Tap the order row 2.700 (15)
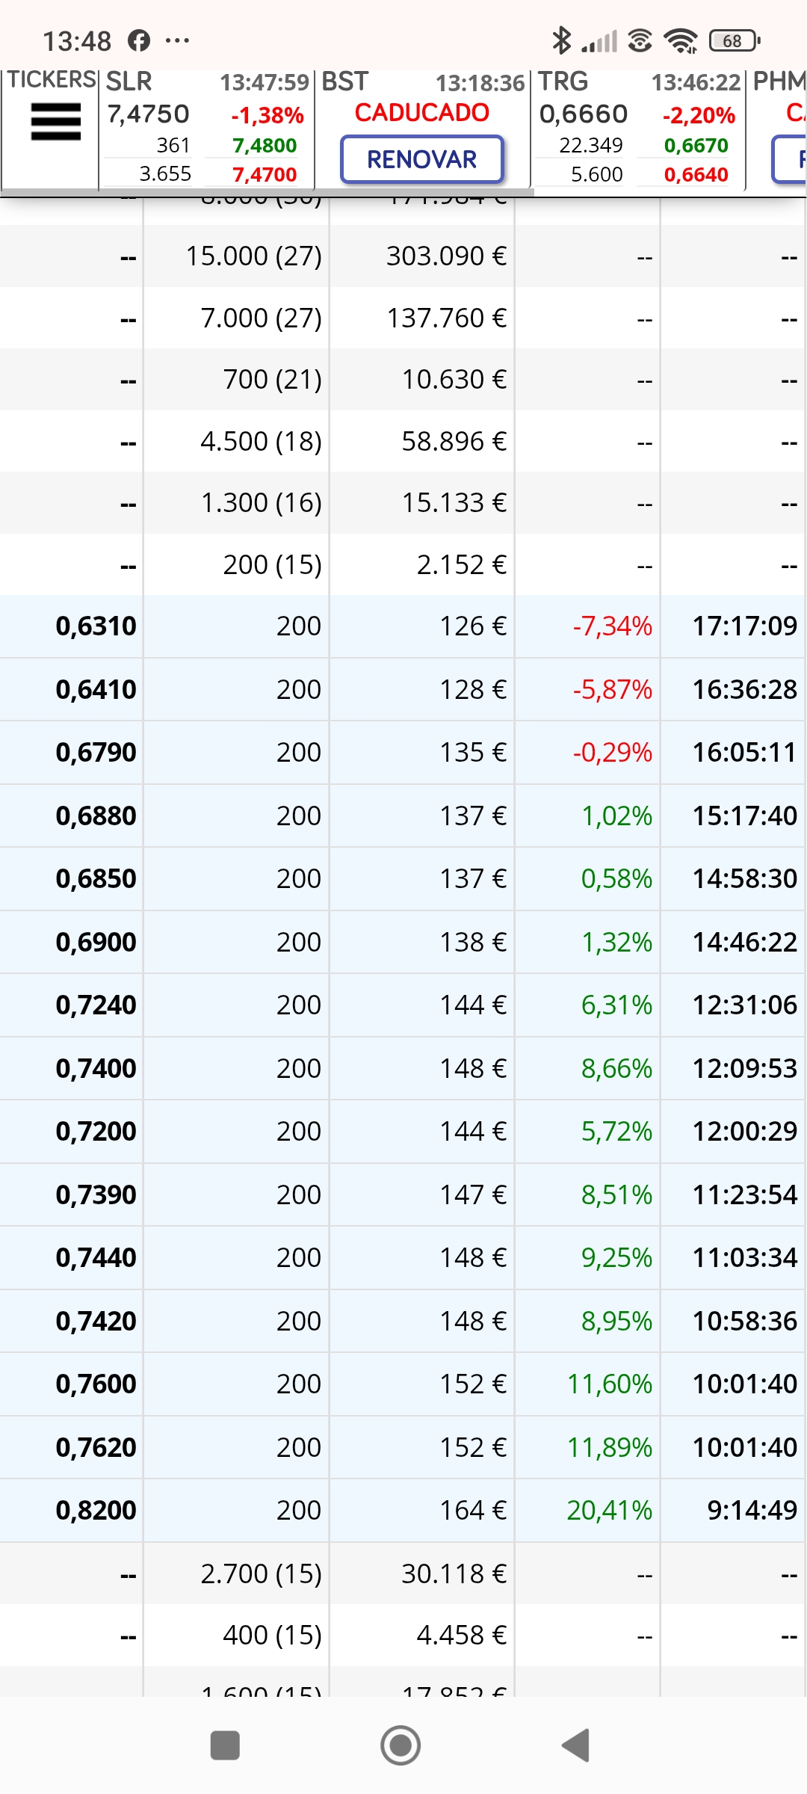 [403, 1574]
